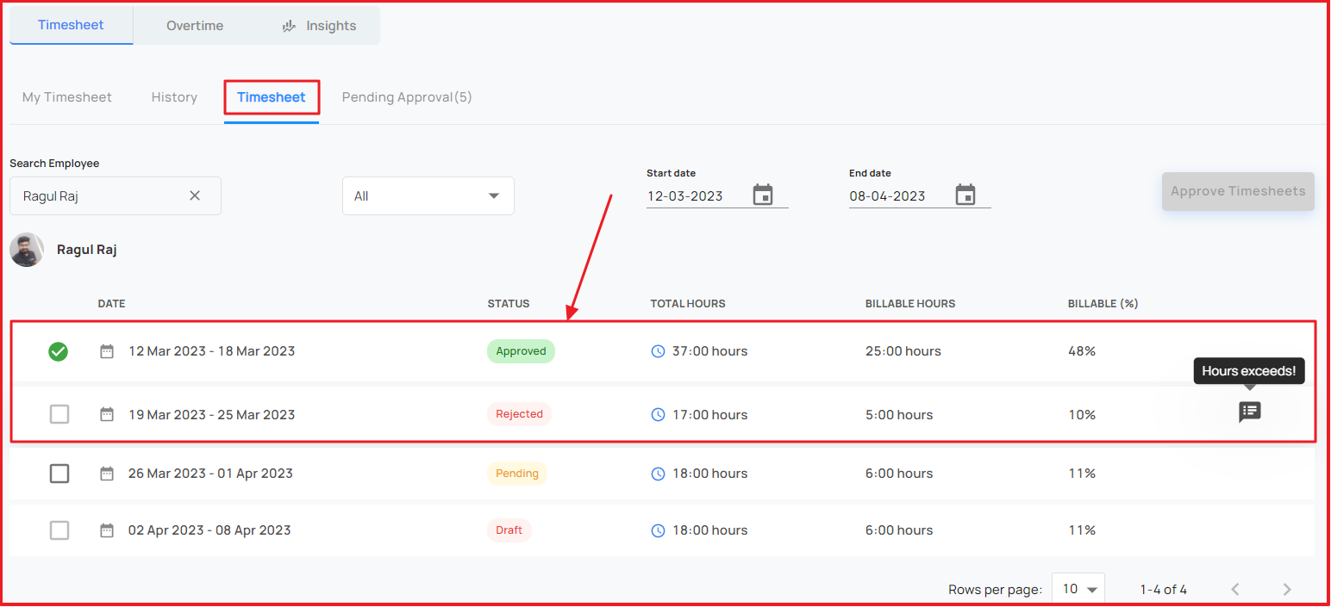
Task: Clear the Ragul Raj search field
Action: click(195, 195)
